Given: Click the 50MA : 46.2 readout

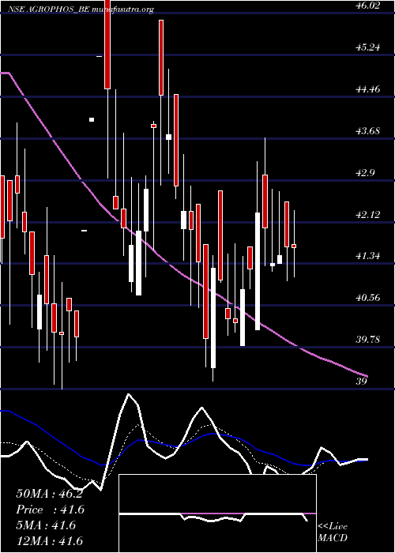Looking at the screenshot, I should point(49,494).
